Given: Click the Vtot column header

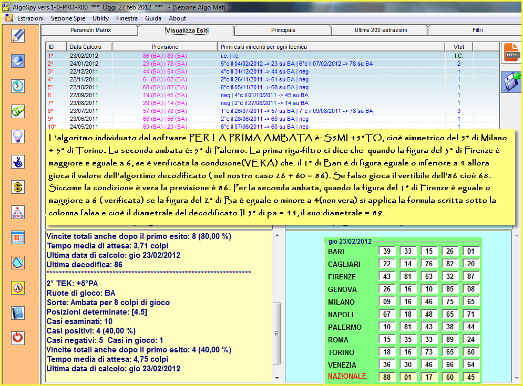Looking at the screenshot, I should click(459, 47).
